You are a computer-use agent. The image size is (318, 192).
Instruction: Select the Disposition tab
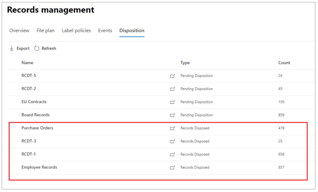coord(131,30)
